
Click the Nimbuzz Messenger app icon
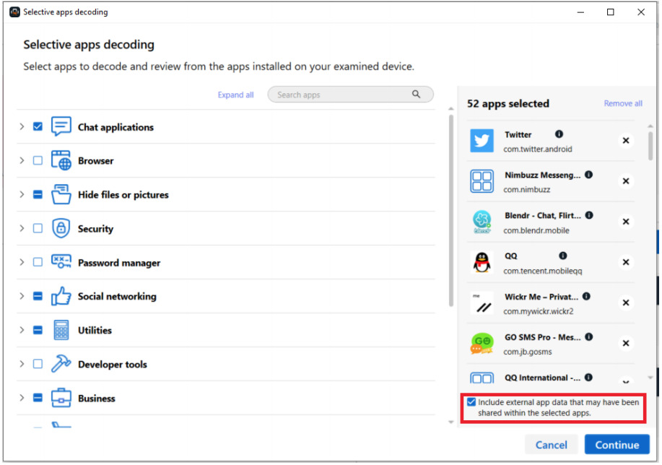[x=482, y=181]
